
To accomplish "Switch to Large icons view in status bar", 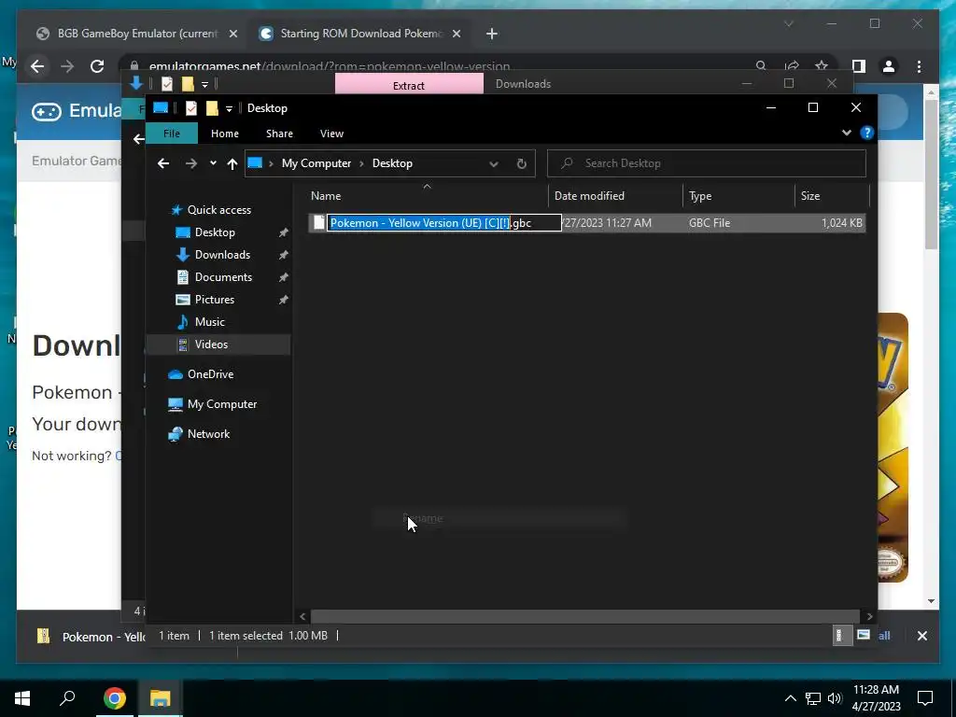I will [864, 635].
